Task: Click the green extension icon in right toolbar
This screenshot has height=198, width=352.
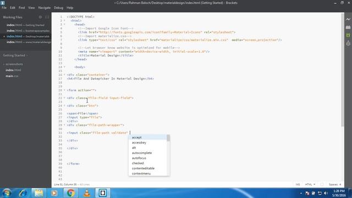Action: pyautogui.click(x=348, y=35)
